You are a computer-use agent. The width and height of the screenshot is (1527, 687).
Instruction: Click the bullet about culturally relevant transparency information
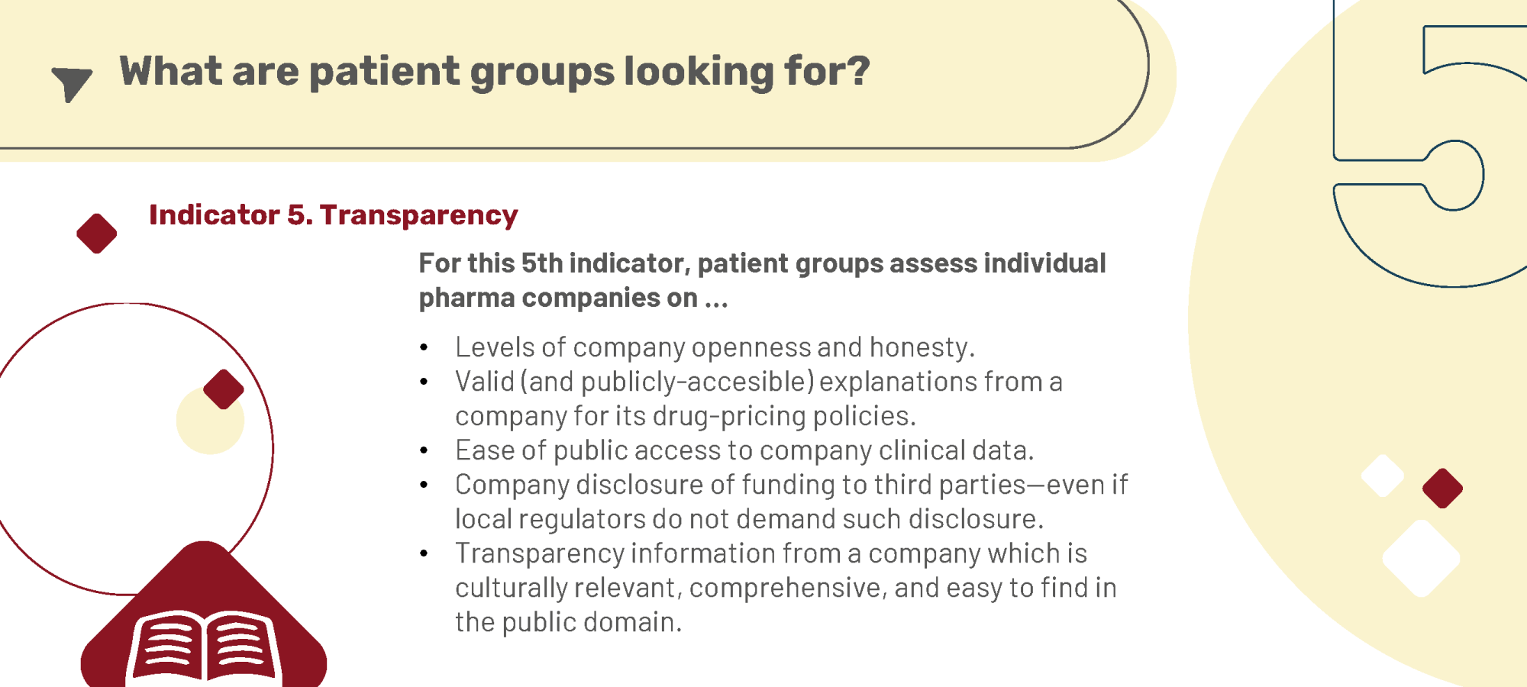(x=786, y=588)
